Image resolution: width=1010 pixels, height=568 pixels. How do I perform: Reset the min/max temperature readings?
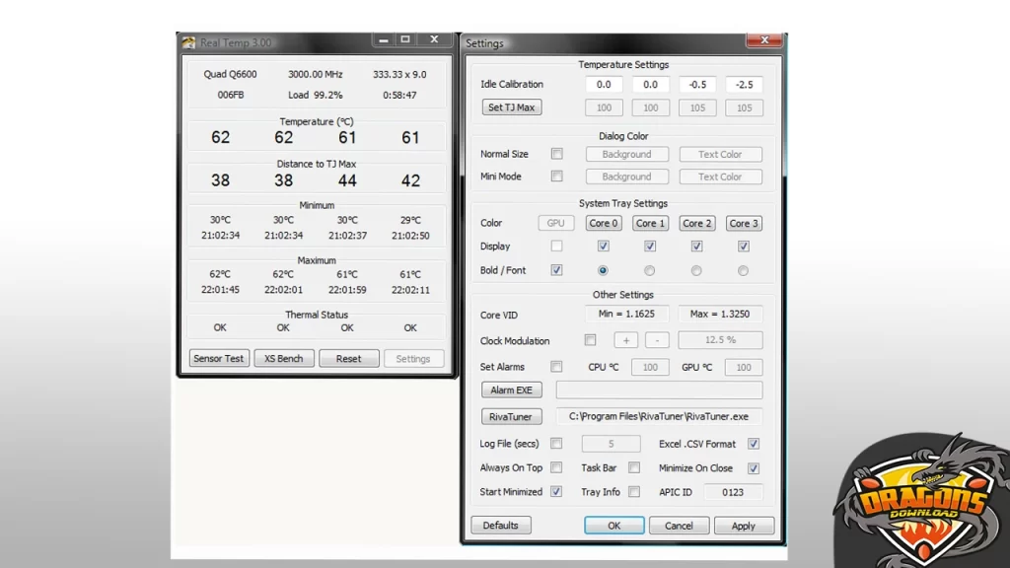[x=348, y=358]
